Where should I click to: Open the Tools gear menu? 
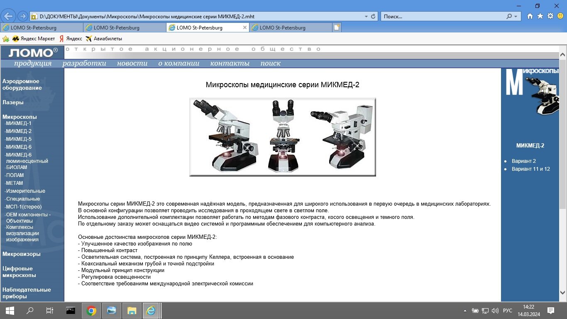click(x=550, y=16)
